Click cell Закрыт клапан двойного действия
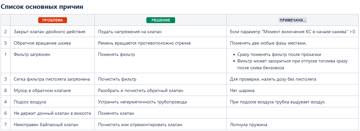360x131 pixels. pyautogui.click(x=53, y=32)
